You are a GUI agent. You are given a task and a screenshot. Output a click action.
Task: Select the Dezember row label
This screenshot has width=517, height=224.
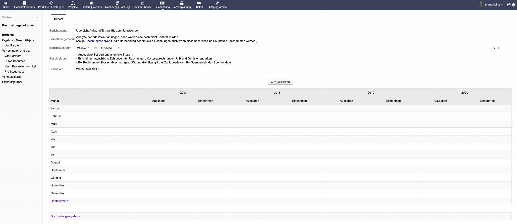[x=57, y=193]
